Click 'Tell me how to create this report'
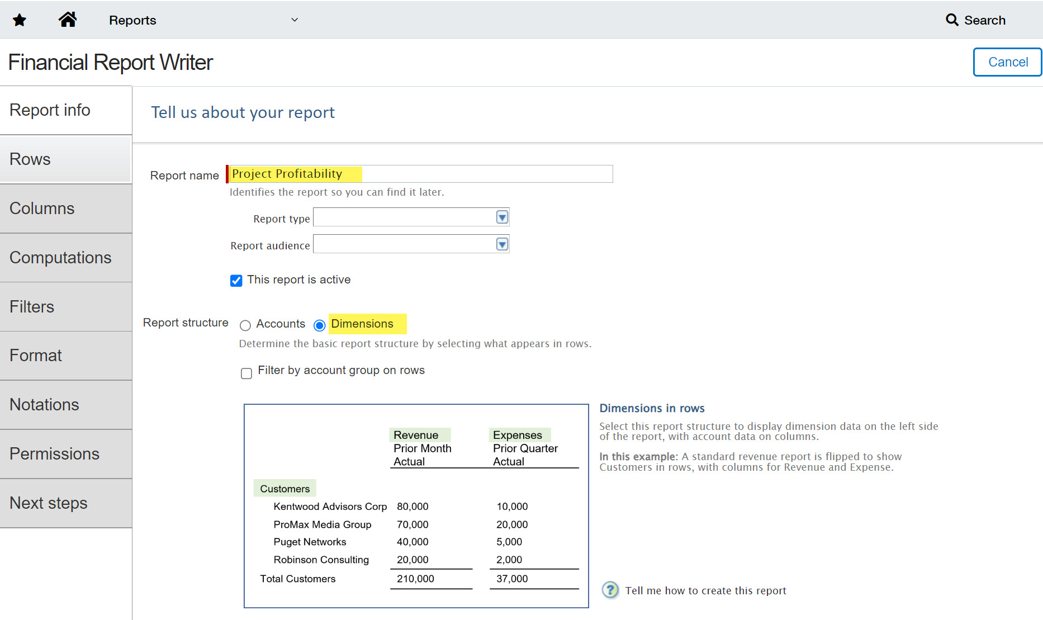Image resolution: width=1043 pixels, height=620 pixels. click(x=705, y=591)
